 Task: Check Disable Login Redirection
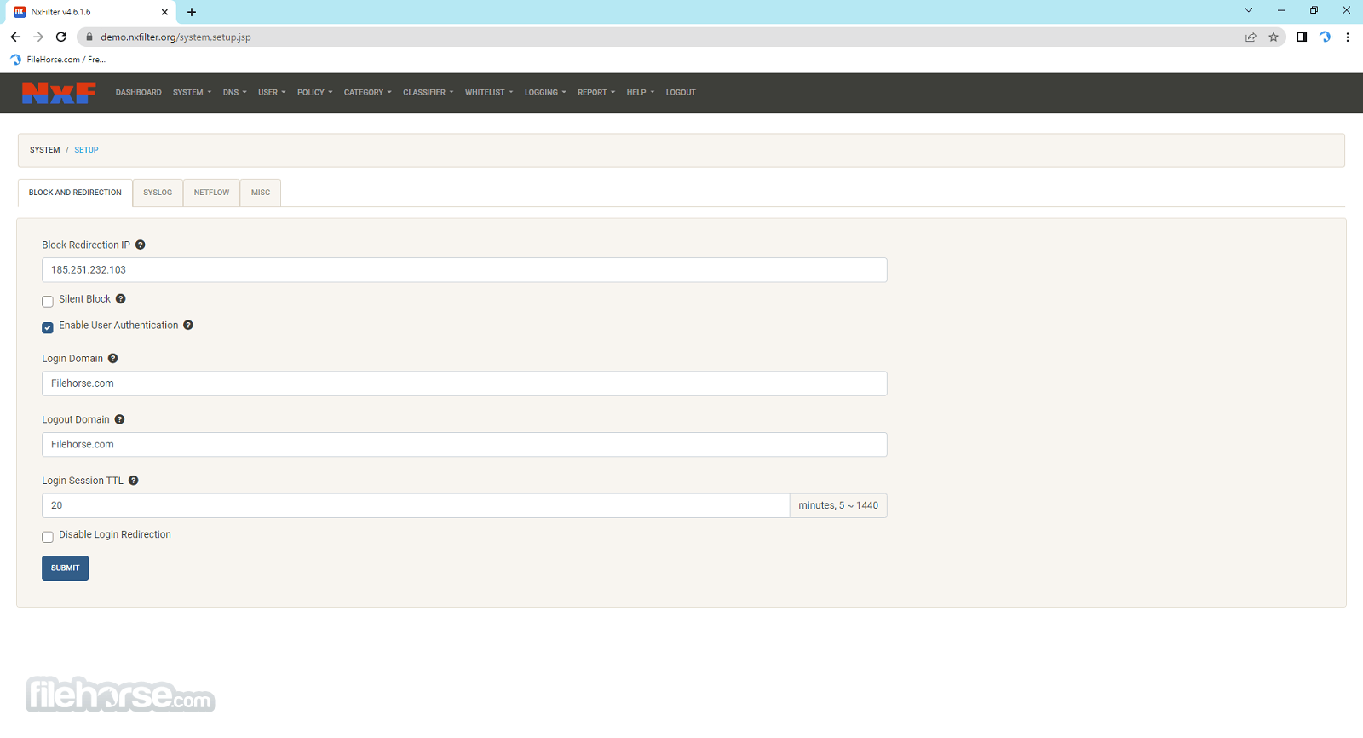pos(48,537)
